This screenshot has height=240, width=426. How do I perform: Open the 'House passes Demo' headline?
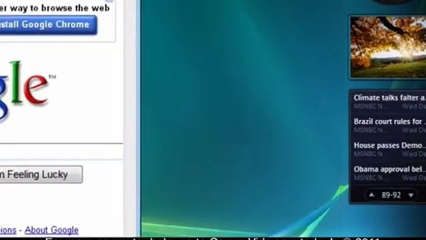[389, 145]
